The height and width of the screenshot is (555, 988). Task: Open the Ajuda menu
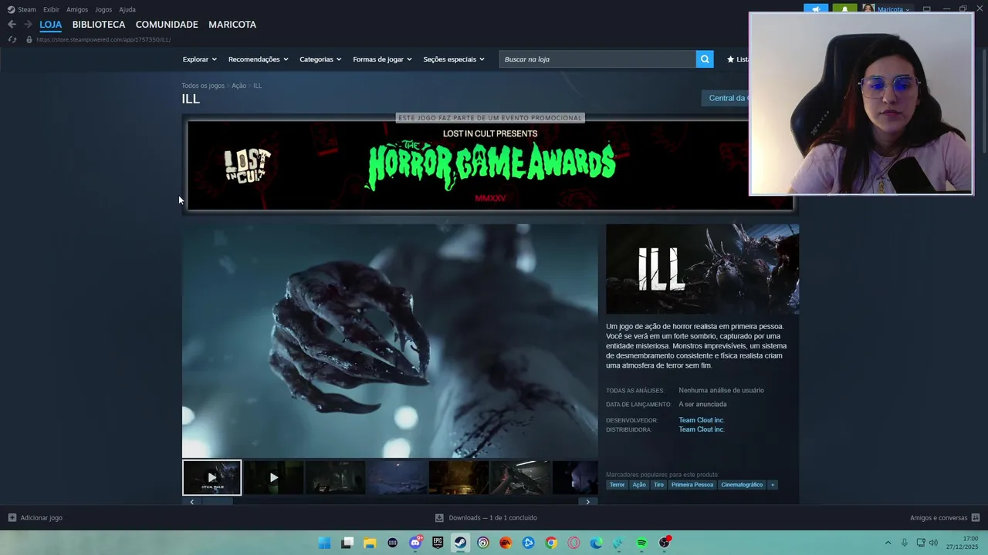coord(127,9)
